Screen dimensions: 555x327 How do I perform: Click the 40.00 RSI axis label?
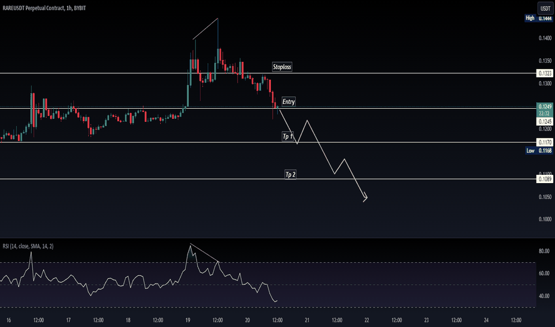pyautogui.click(x=544, y=296)
